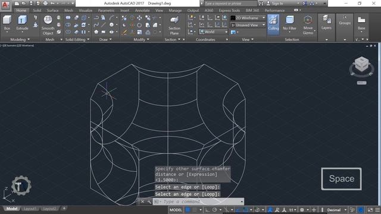The image size is (381, 214).
Task: Switch to the Annotate ribbon tab
Action: tap(142, 11)
